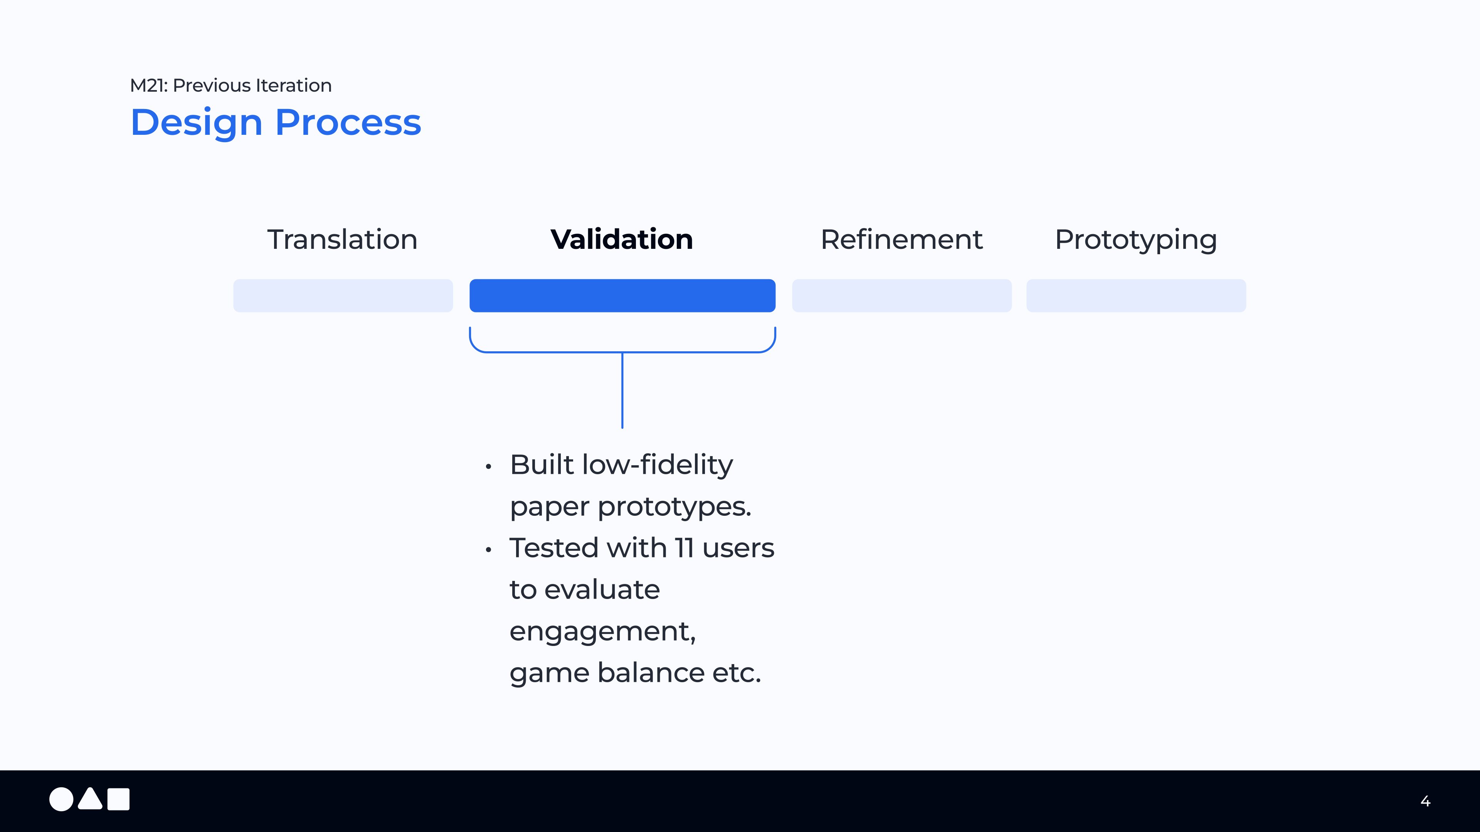Click the slide page number 4

point(1425,801)
